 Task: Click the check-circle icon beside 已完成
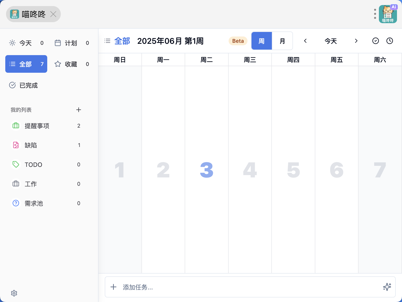point(12,85)
